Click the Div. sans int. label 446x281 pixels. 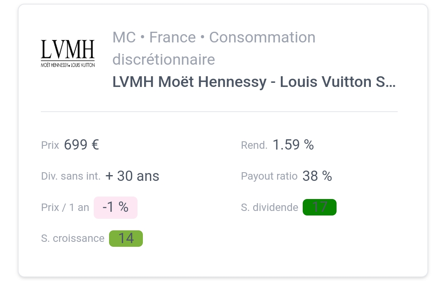(x=71, y=176)
